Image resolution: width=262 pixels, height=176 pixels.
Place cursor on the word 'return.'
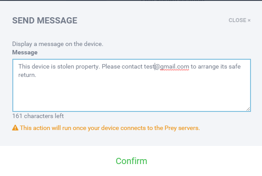pyautogui.click(x=27, y=75)
